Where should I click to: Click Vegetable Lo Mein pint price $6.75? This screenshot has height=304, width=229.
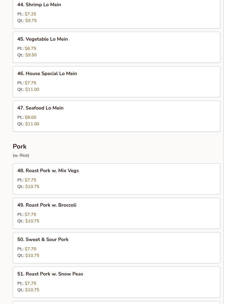[30, 49]
